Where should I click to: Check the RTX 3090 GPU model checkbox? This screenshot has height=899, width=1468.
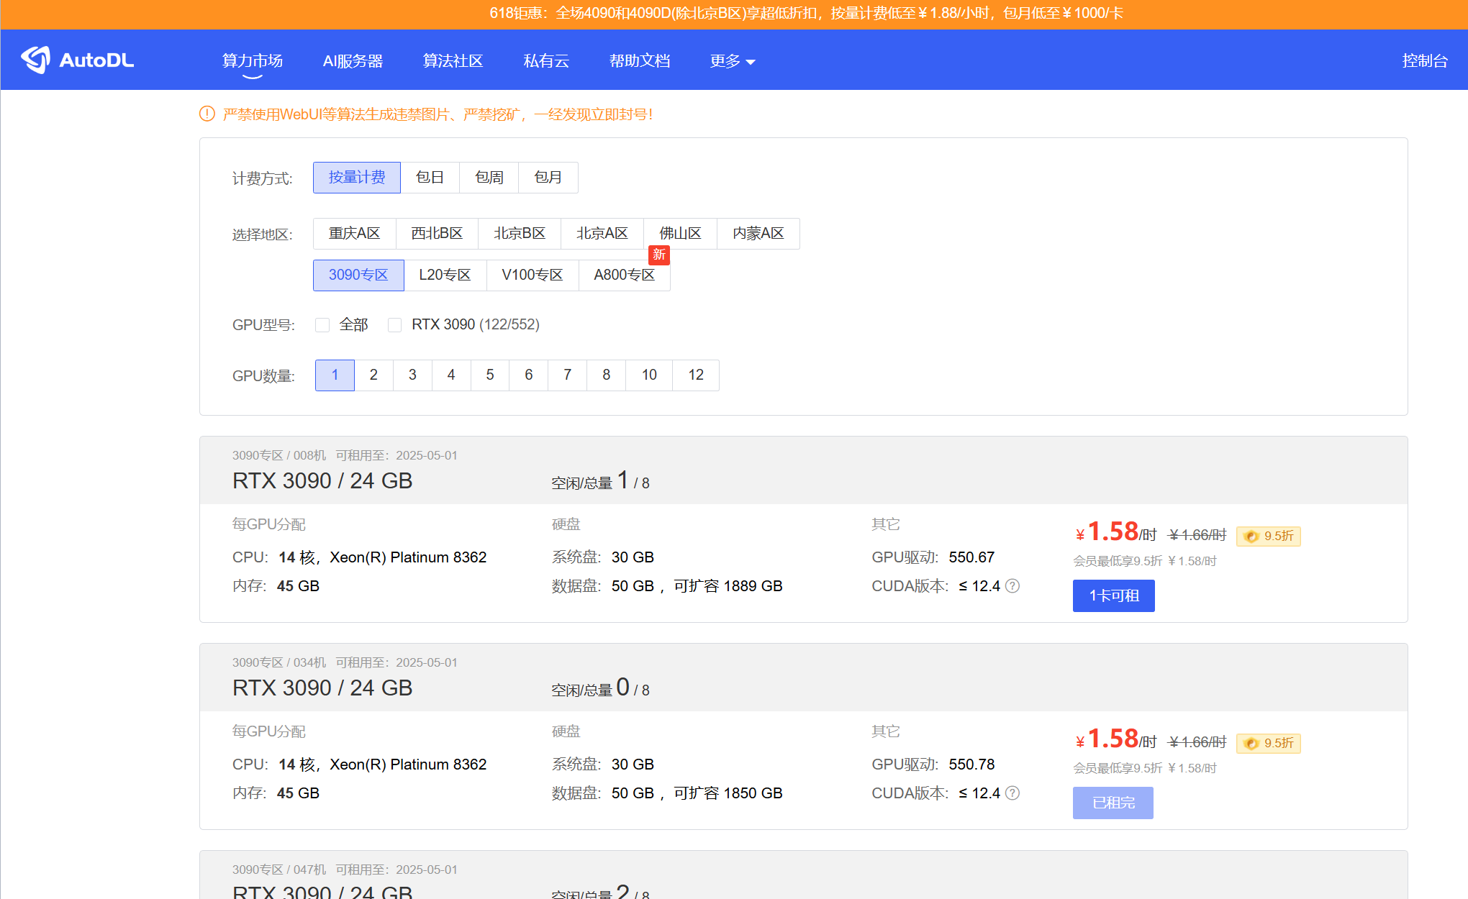[x=394, y=325]
